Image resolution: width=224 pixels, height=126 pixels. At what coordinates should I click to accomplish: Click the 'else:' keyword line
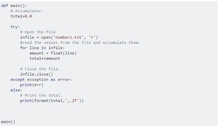(x=16, y=90)
